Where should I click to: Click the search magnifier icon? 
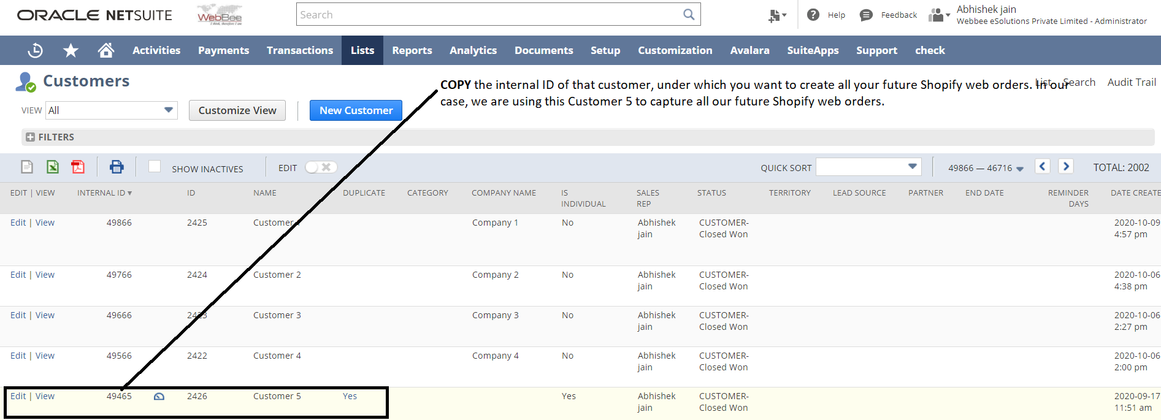[x=689, y=15]
